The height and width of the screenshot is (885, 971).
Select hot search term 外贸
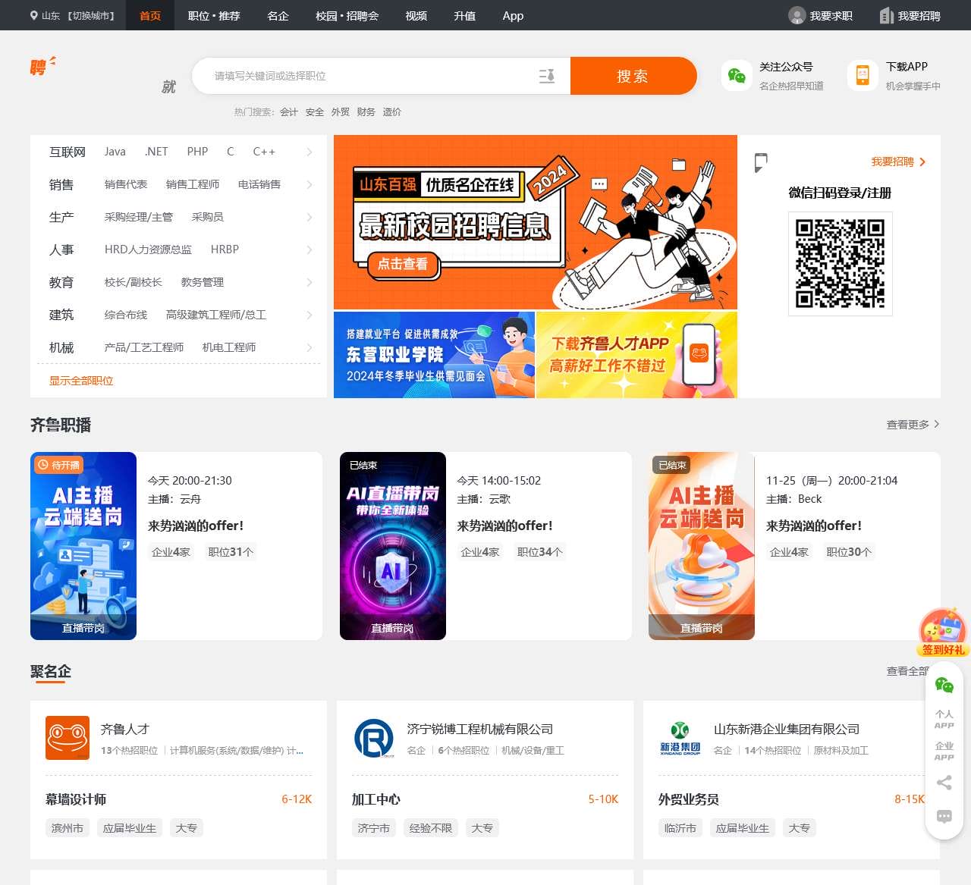point(340,111)
